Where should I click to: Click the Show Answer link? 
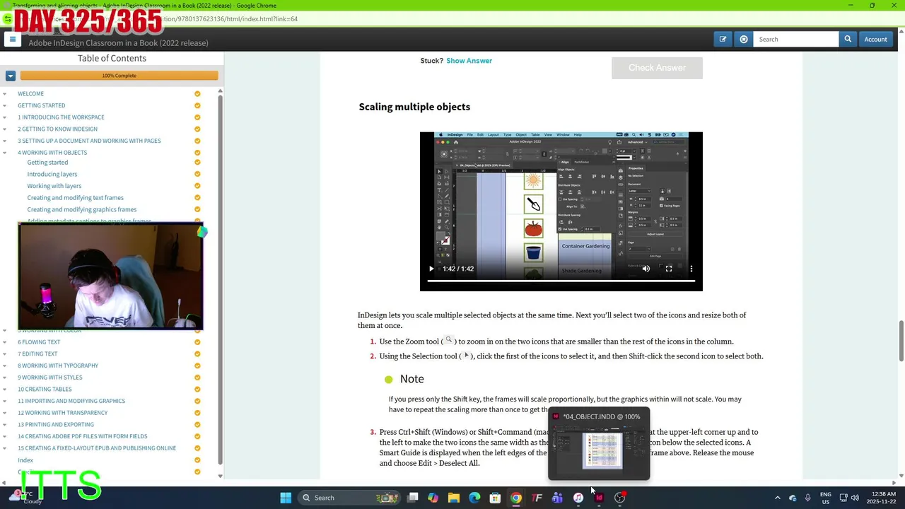(469, 61)
